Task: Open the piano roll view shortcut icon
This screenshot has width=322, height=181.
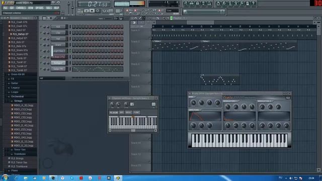Action: pyautogui.click(x=198, y=4)
